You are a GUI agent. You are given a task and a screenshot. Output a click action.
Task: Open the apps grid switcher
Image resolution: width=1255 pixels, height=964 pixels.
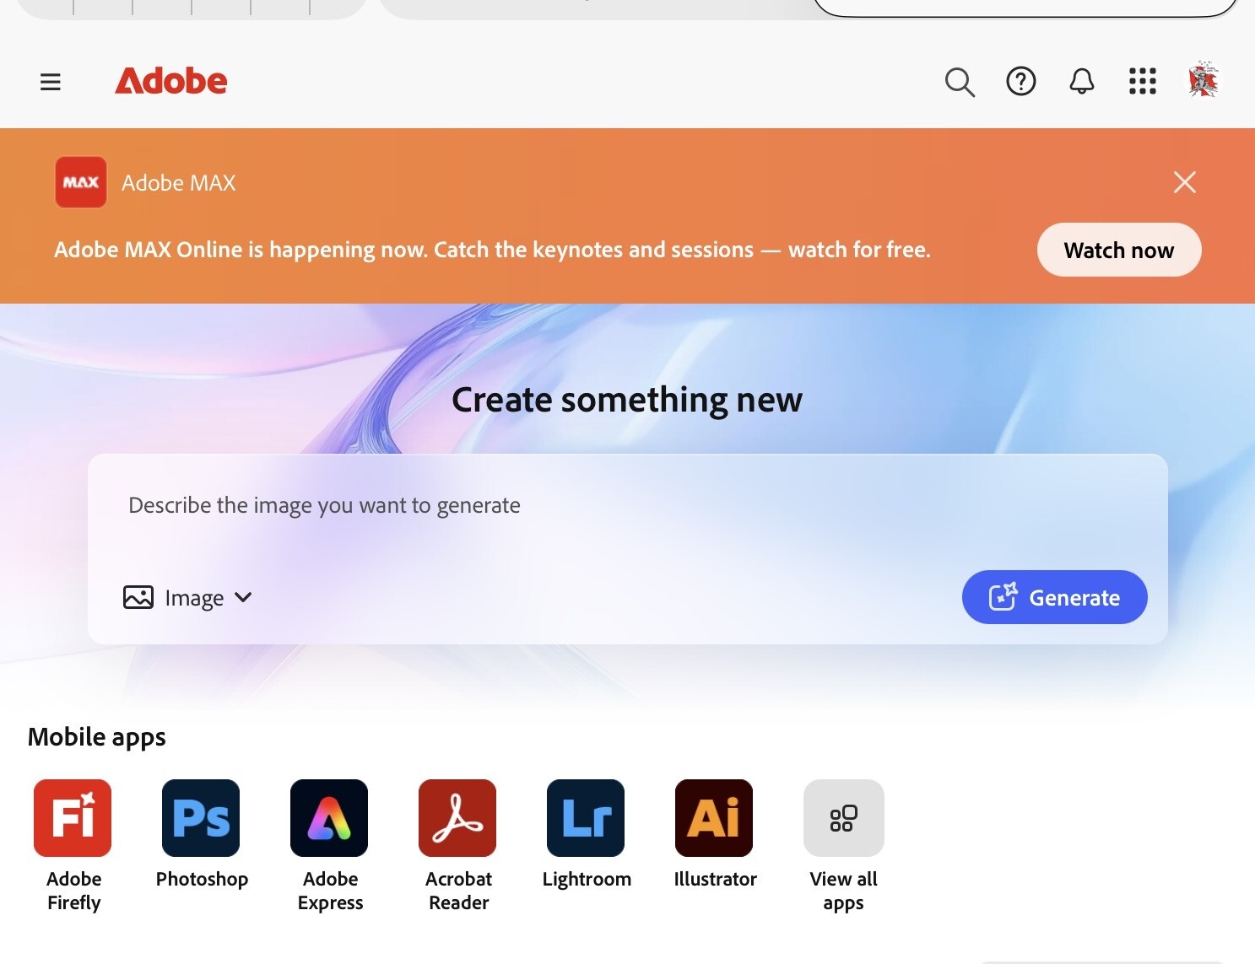tap(1142, 82)
